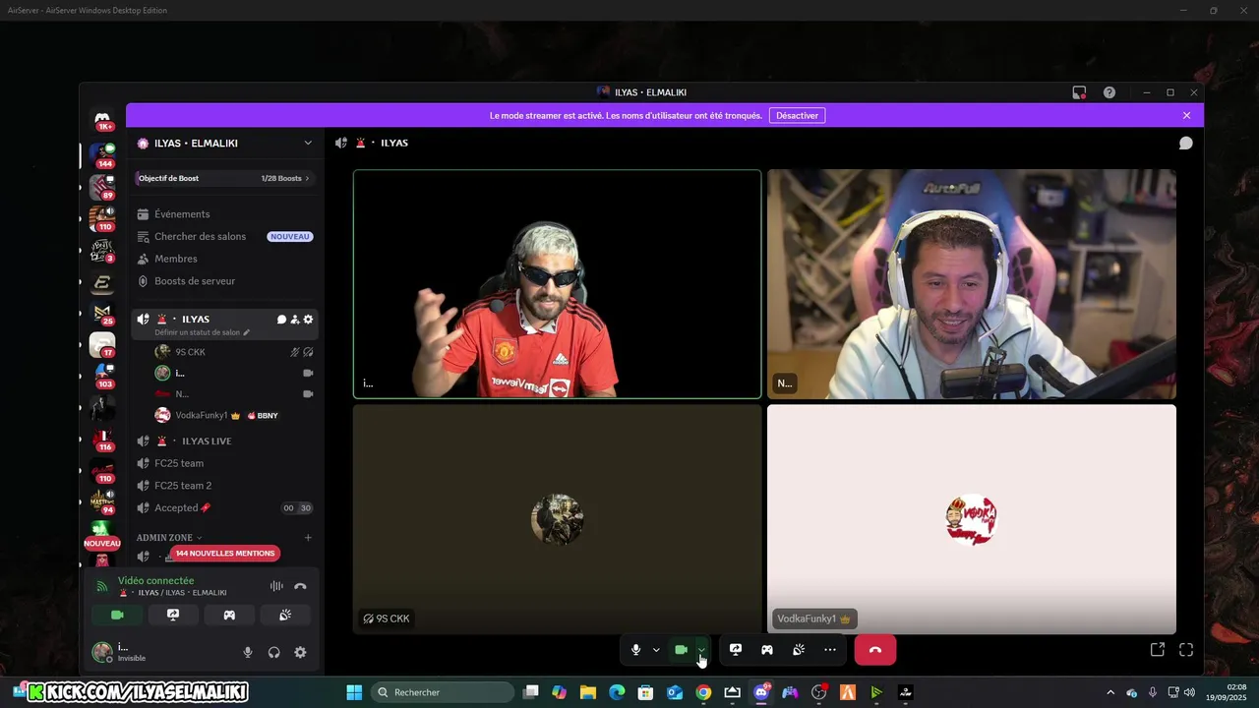
Task: Focus the red jersey streamer video tile
Action: [x=558, y=284]
